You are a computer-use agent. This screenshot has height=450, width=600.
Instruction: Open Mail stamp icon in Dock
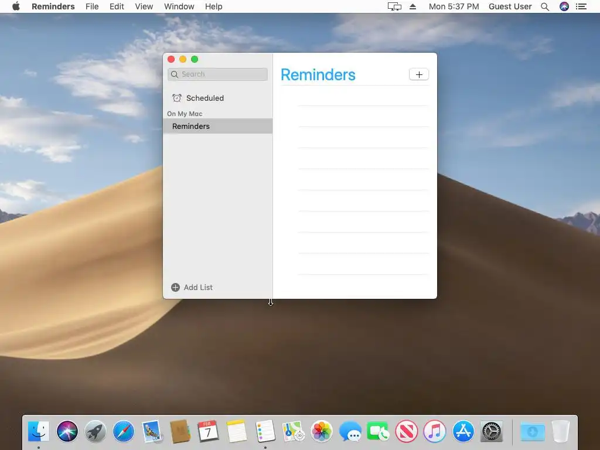click(x=152, y=431)
